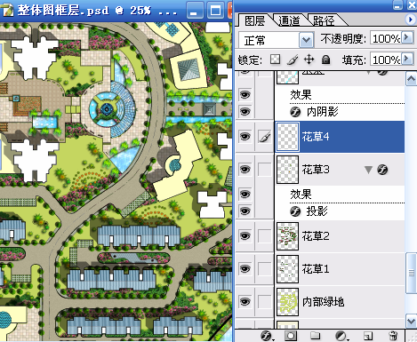The image size is (417, 342).
Task: Click the delete layer trash icon
Action: (x=393, y=336)
